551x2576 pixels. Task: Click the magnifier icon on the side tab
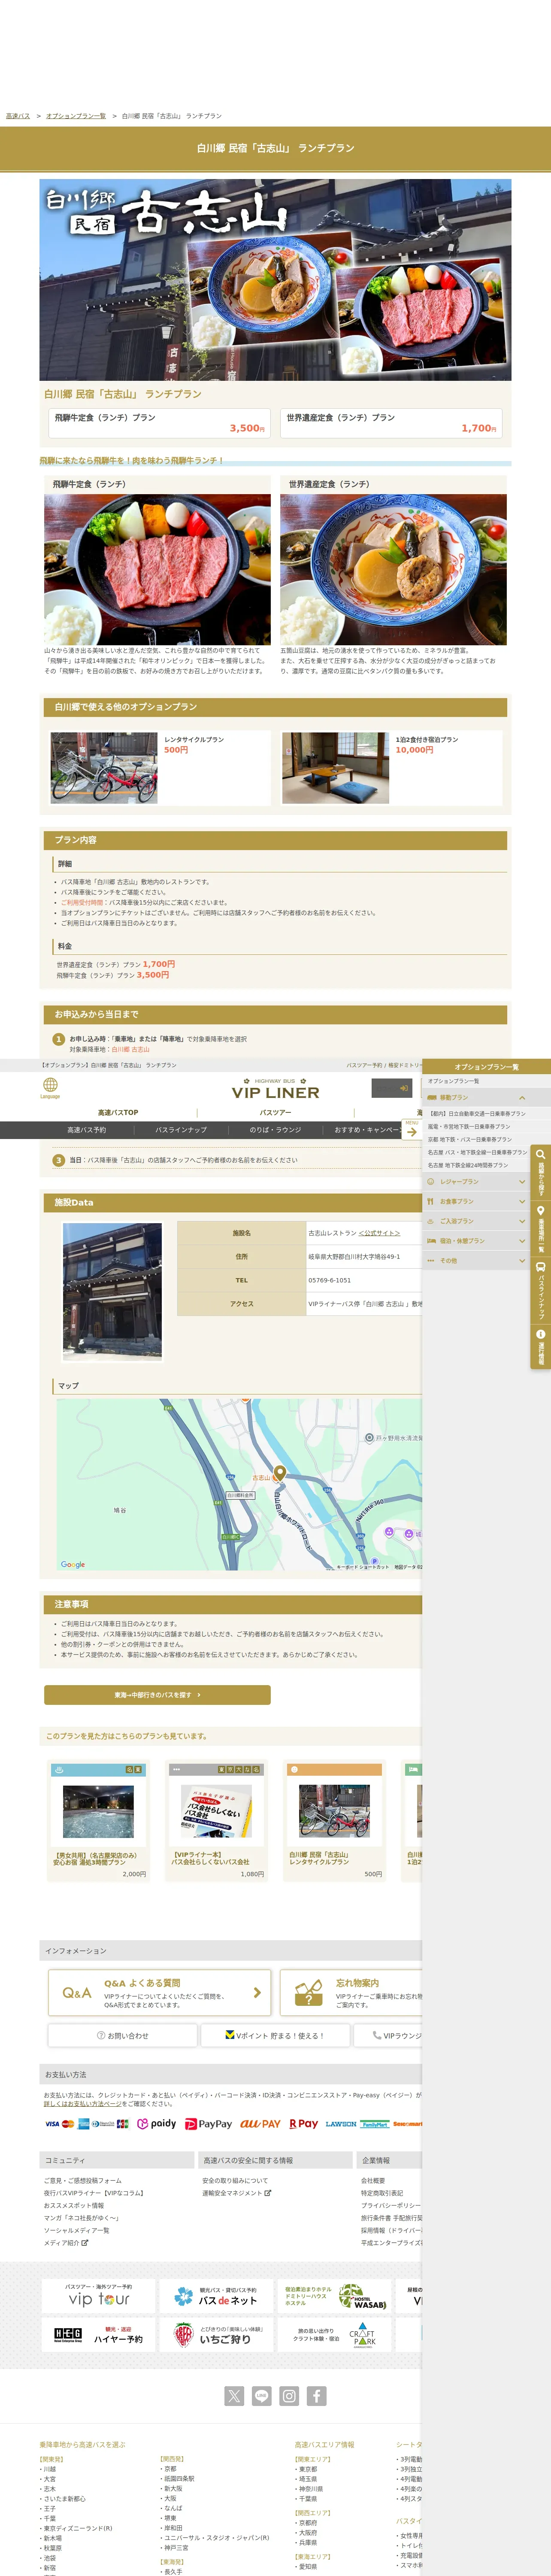point(541,1154)
